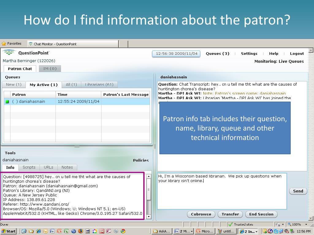The height and width of the screenshot is (235, 314).
Task: Click the Favorites star icon
Action: point(4,43)
